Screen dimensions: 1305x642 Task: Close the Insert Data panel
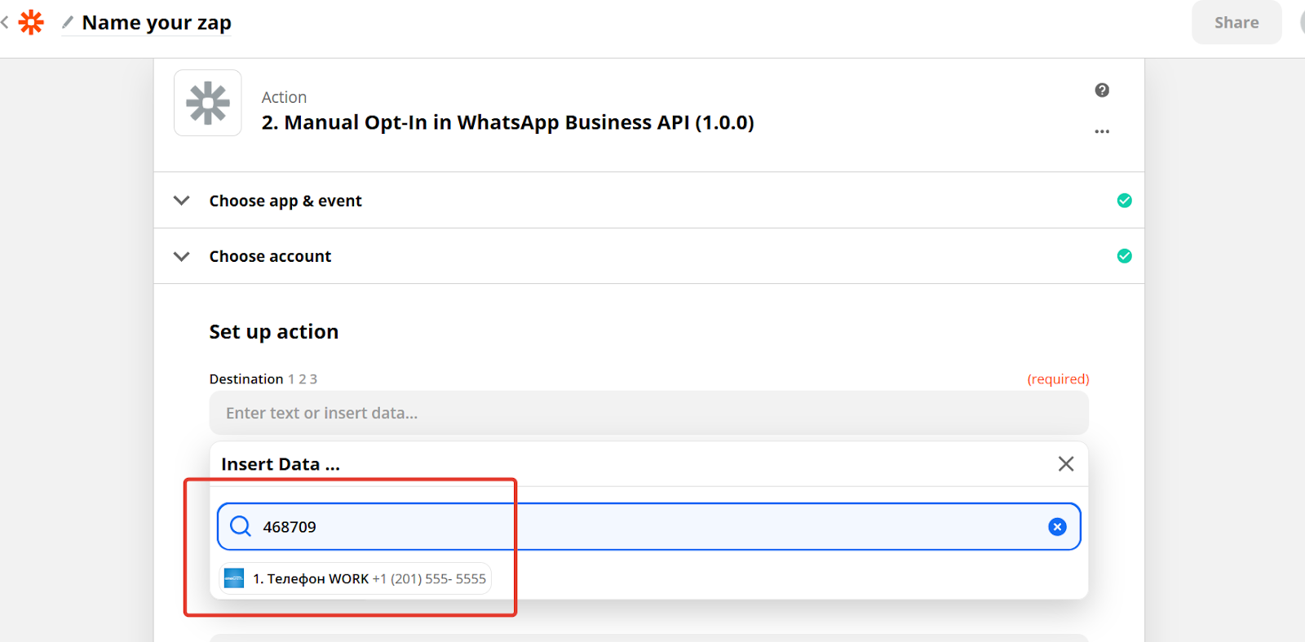[1065, 464]
